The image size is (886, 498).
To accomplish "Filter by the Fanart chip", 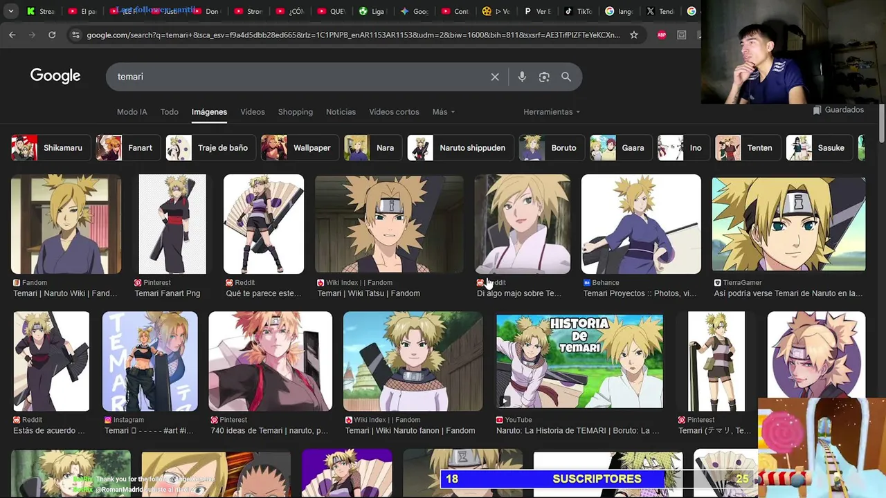I will 128,148.
